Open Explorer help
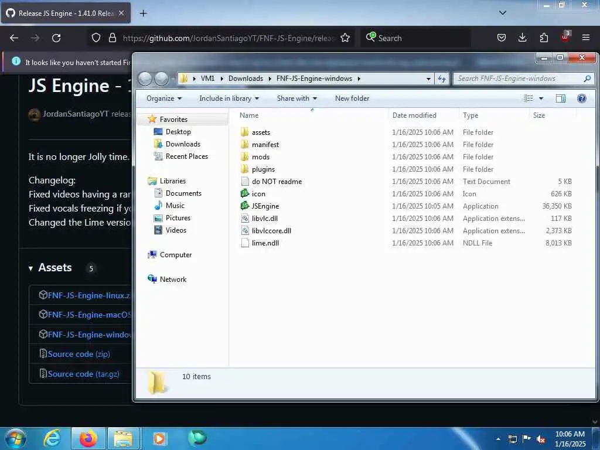 [x=582, y=98]
